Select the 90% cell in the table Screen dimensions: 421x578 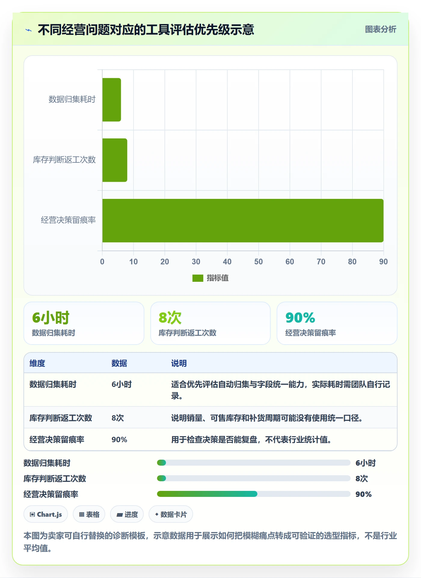pos(119,440)
